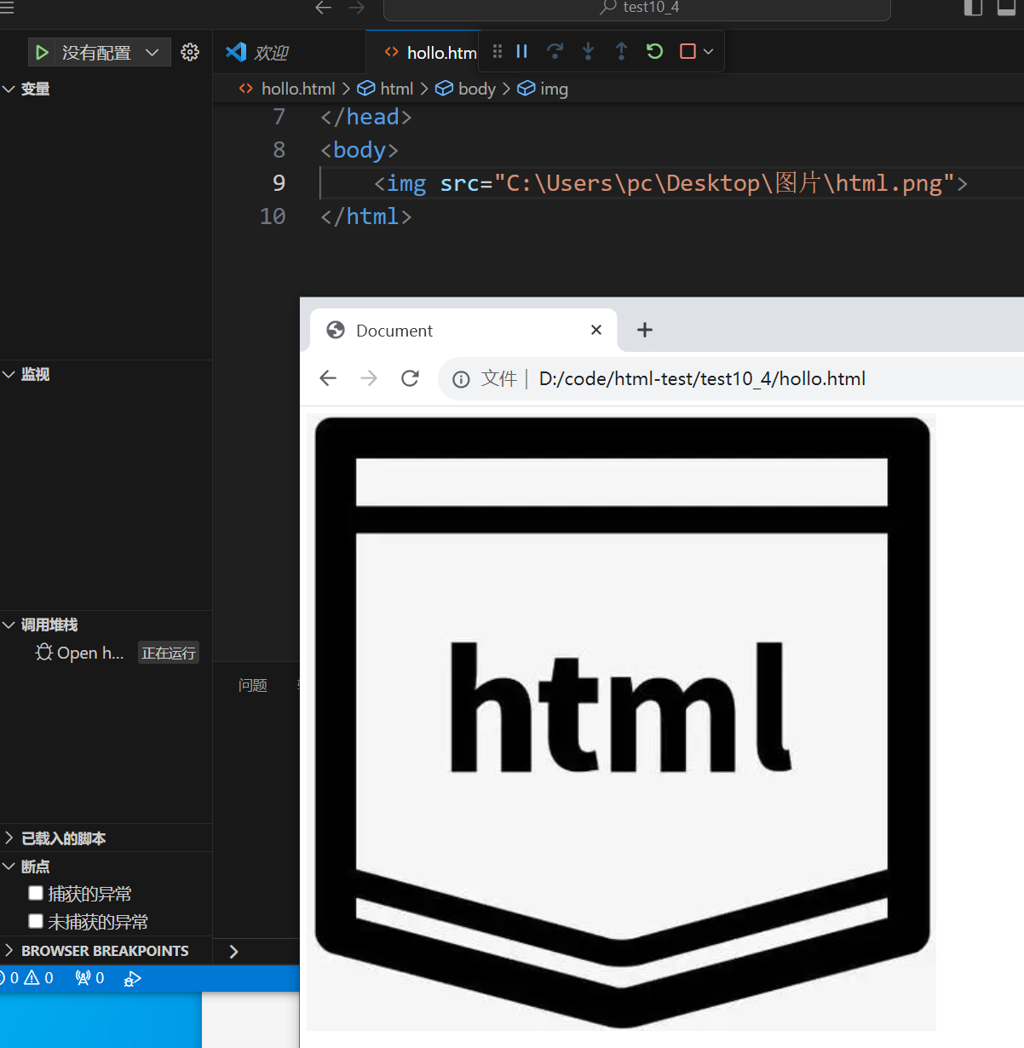Reload the browser page
The width and height of the screenshot is (1024, 1048).
(410, 378)
